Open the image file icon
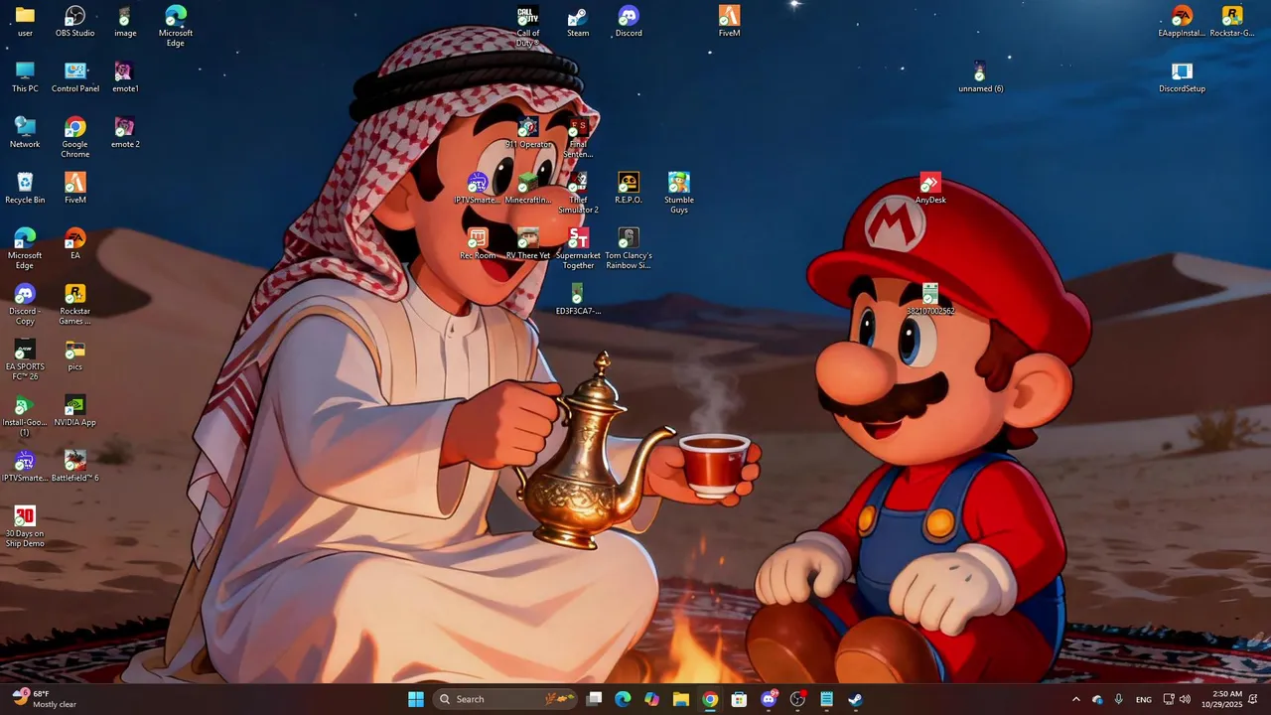 125,21
